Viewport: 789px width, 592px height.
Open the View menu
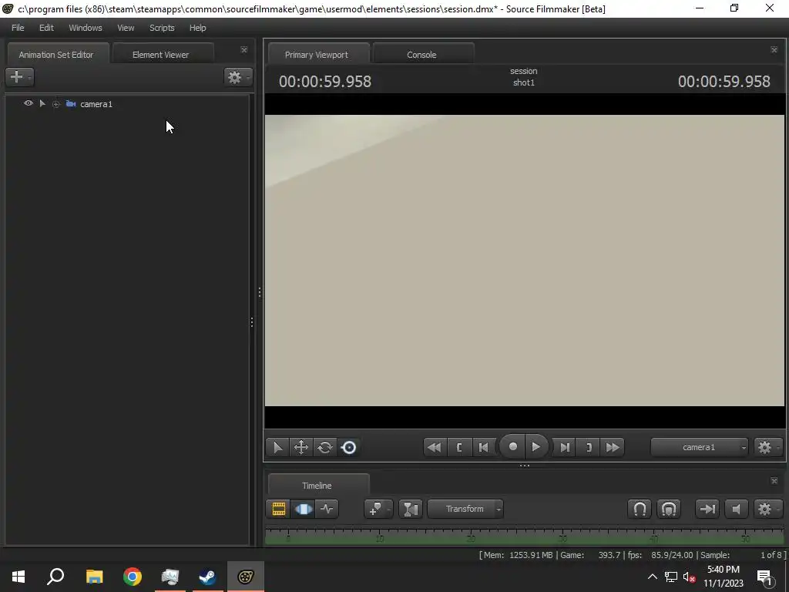[x=126, y=28]
